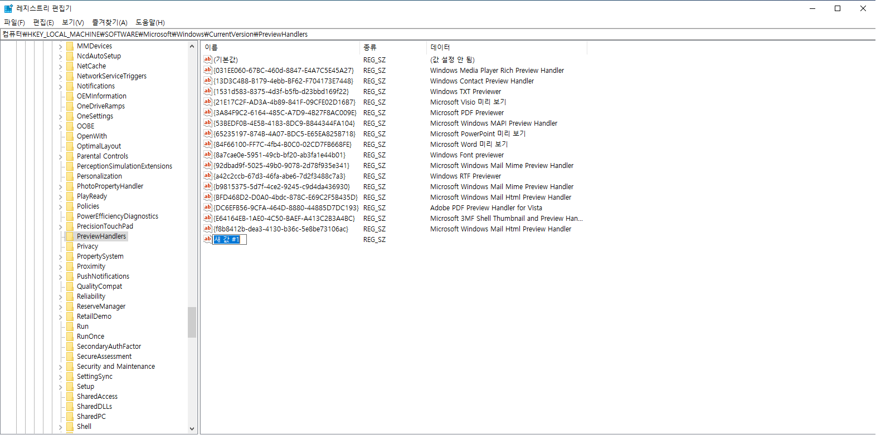Screen dimensions: 876x435
Task: Expand the Notifications key
Action: tap(60, 86)
